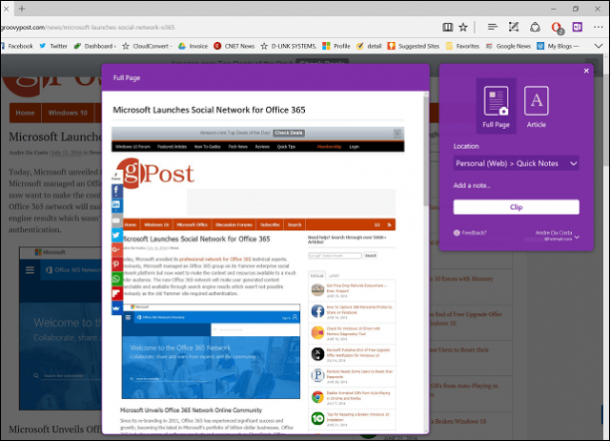Screen dimensions: 610x441
Task: Click the OneNote Clipper extension icon
Action: (578, 27)
